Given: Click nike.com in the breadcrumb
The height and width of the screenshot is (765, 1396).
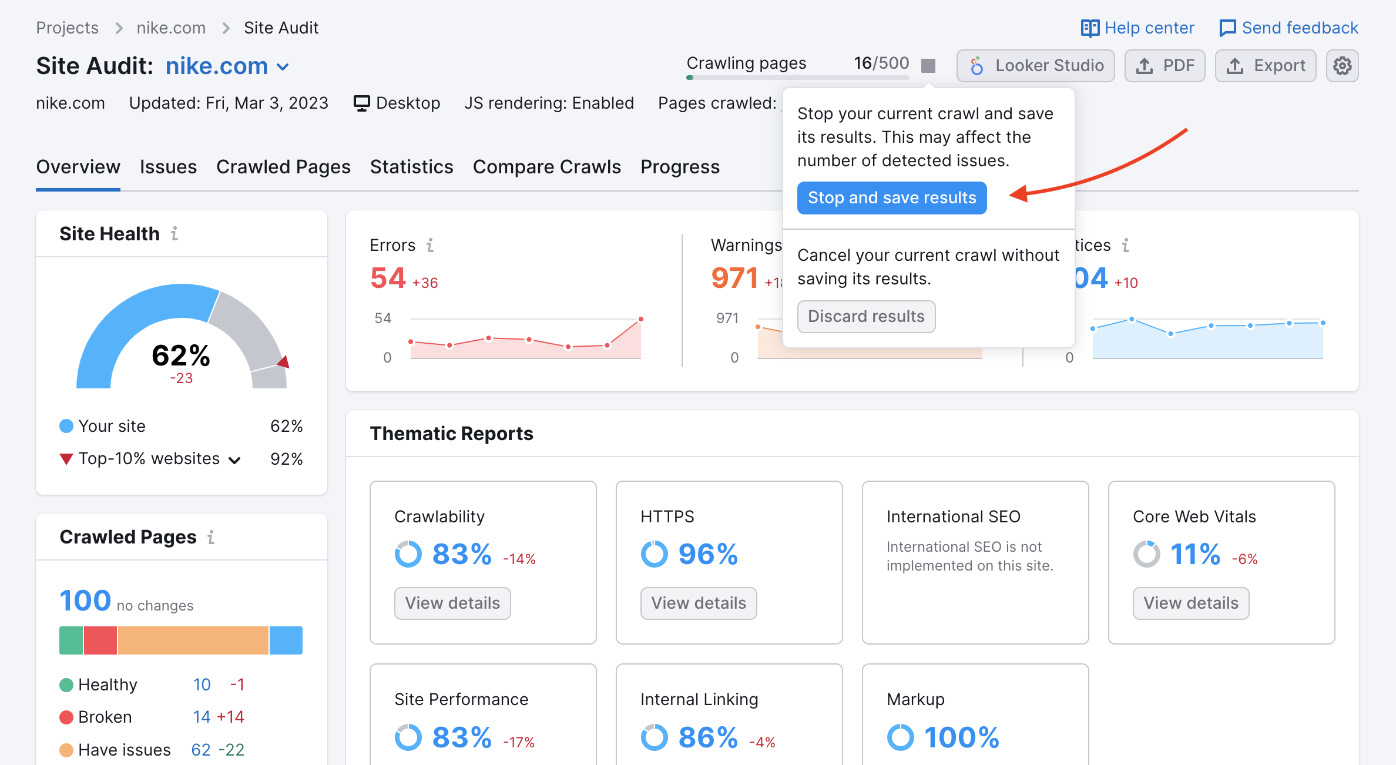Looking at the screenshot, I should (171, 28).
